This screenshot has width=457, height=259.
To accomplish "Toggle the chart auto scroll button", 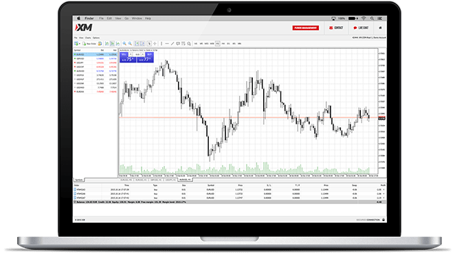I will (137, 44).
